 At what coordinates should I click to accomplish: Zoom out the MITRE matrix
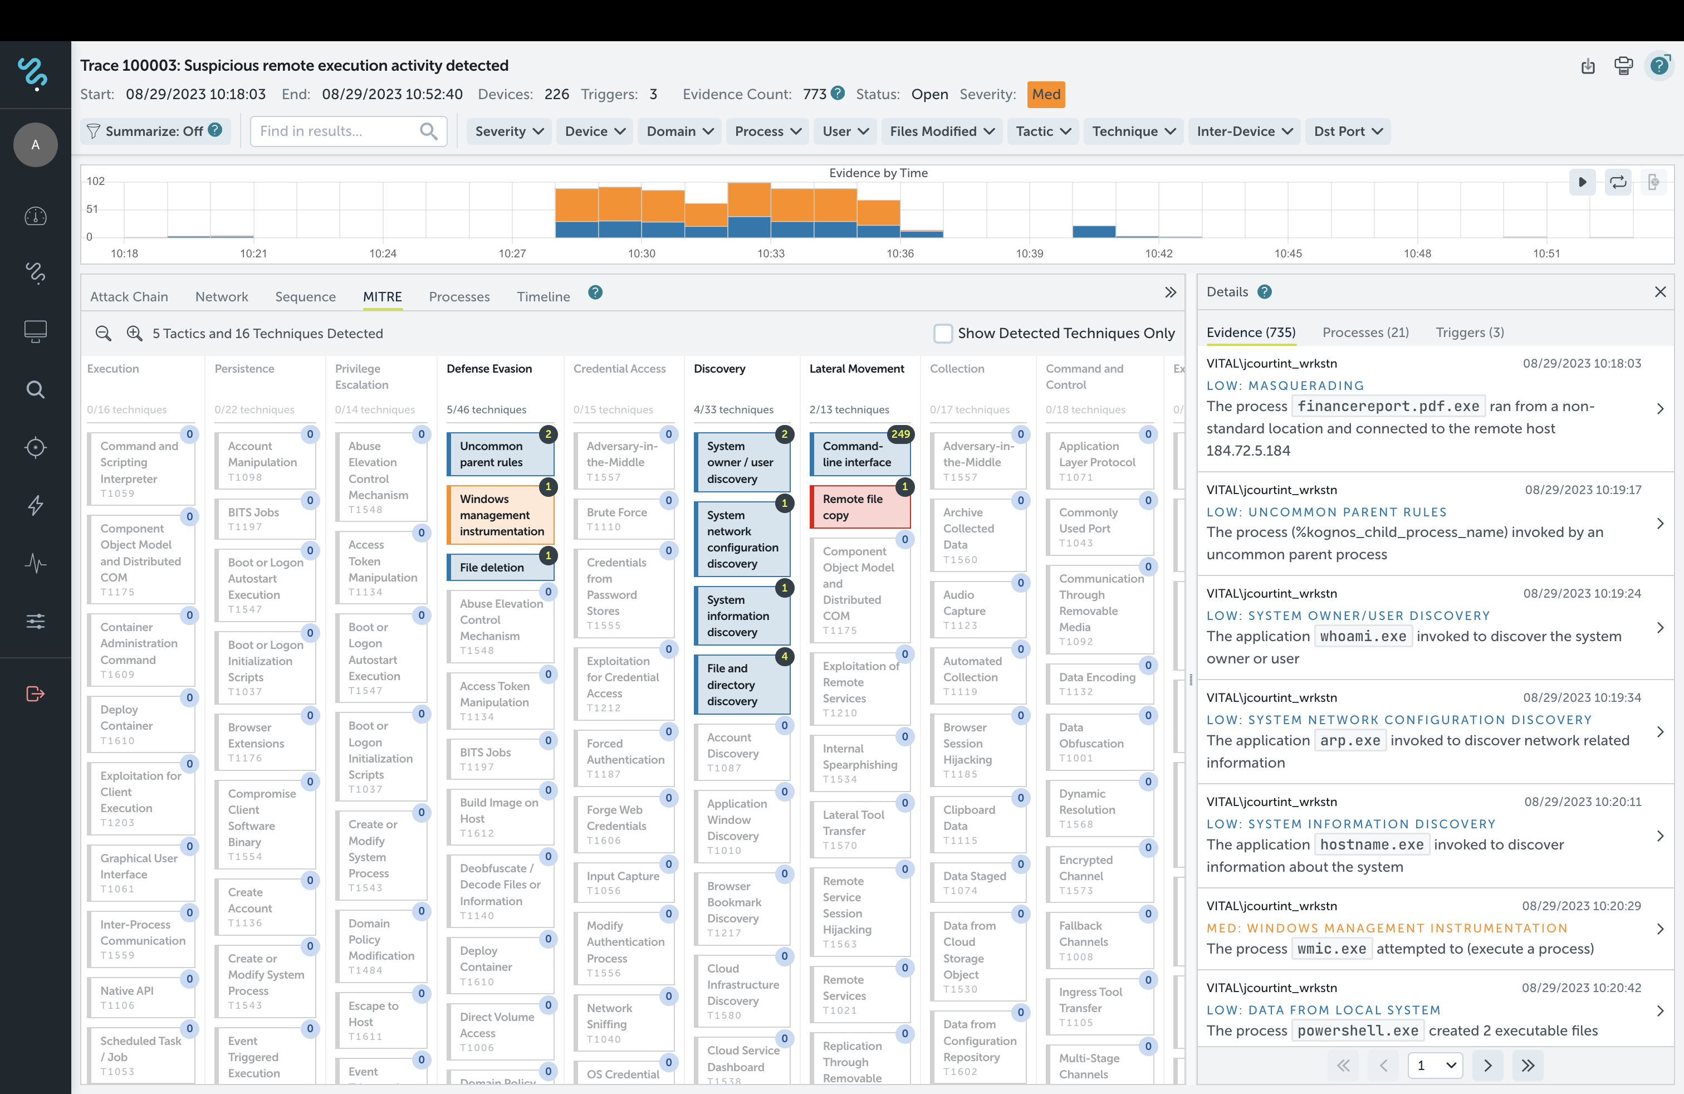[x=104, y=333]
